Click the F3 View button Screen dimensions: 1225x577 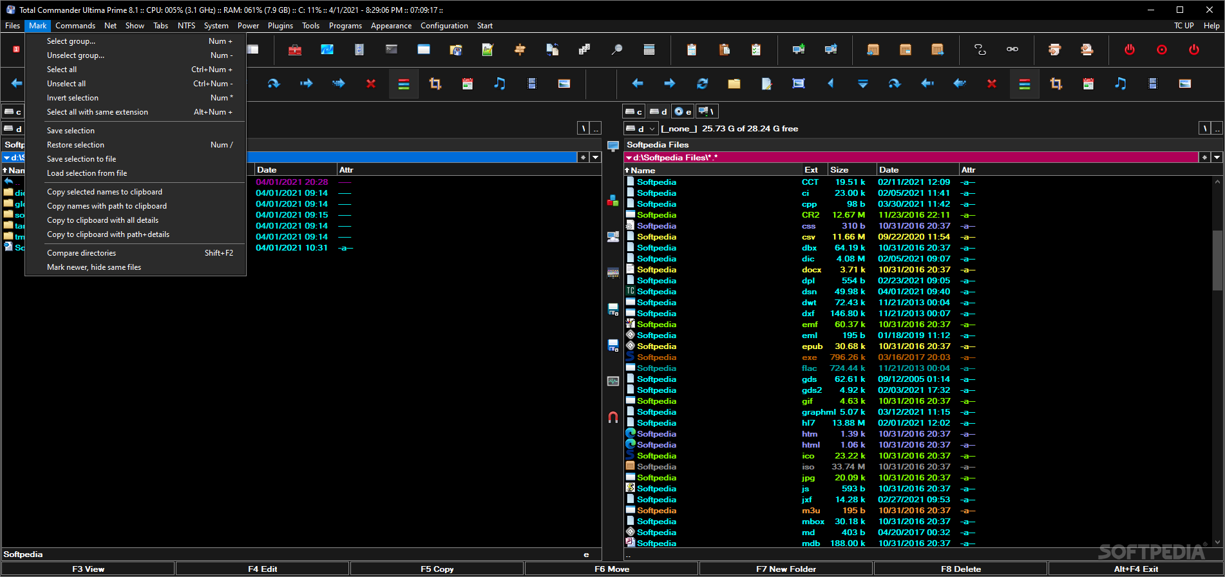click(88, 569)
